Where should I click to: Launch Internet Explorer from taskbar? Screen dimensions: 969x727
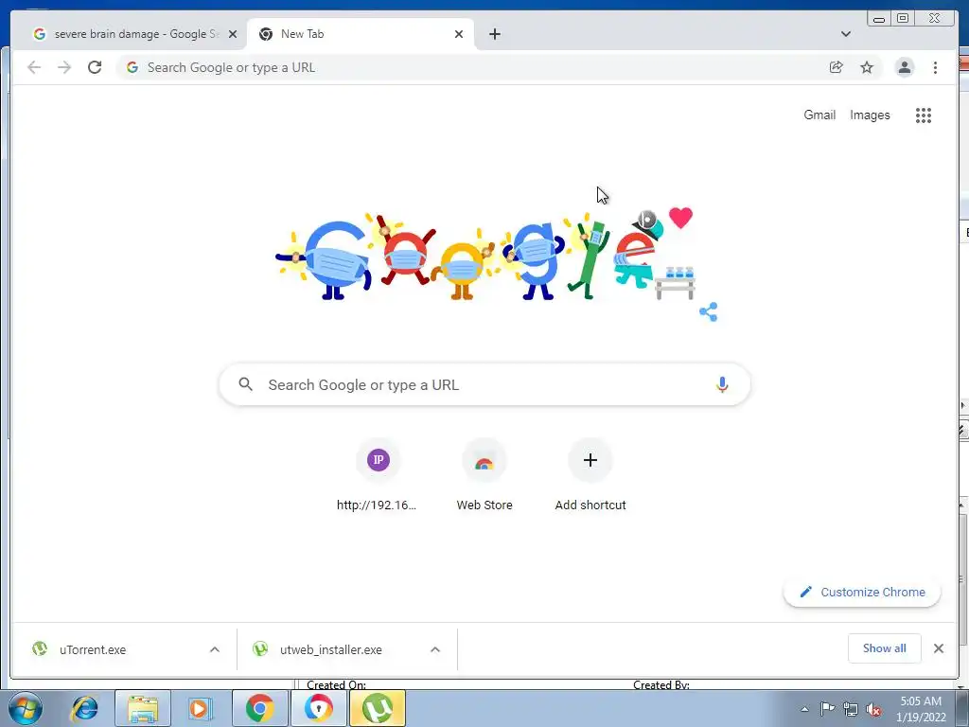point(84,708)
